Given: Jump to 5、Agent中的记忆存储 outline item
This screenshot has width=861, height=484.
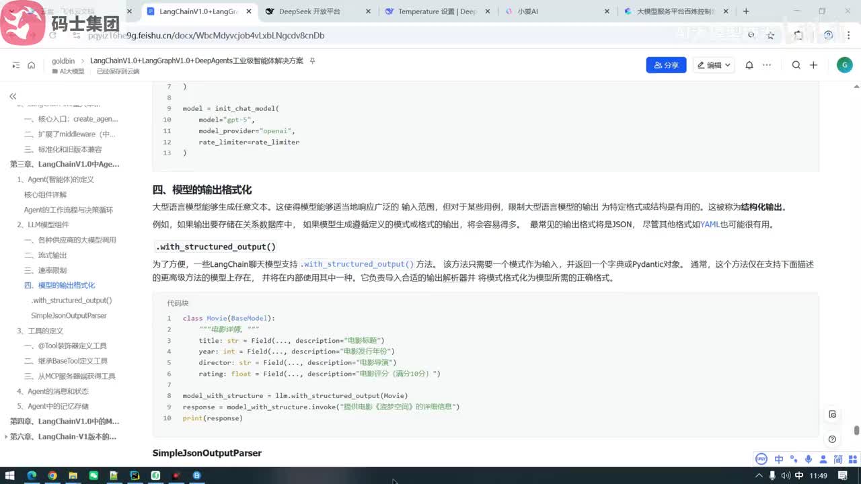Looking at the screenshot, I should point(52,406).
